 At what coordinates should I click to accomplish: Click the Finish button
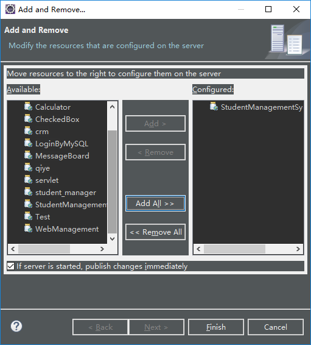click(x=216, y=327)
